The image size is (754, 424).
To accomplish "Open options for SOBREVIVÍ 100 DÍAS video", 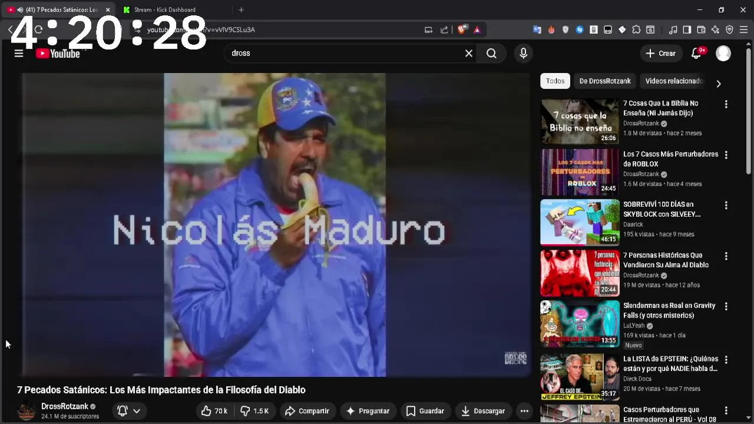I will tap(726, 206).
